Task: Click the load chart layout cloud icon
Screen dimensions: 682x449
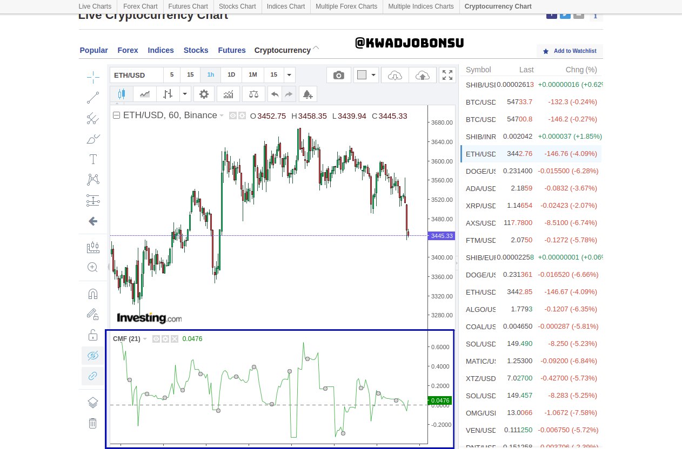Action: coord(395,75)
